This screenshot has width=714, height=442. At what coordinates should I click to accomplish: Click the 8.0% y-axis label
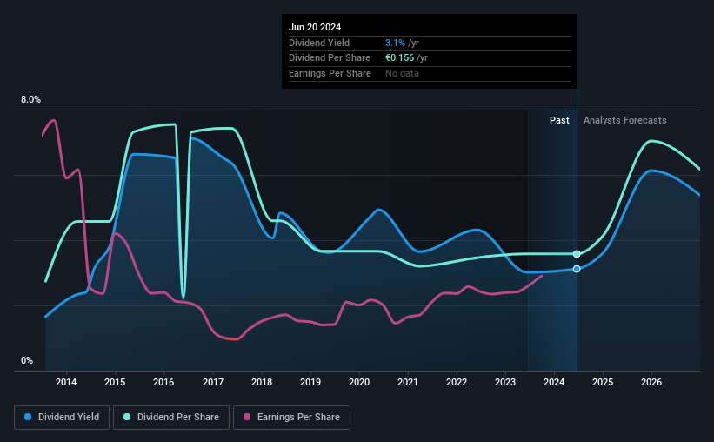tap(30, 99)
